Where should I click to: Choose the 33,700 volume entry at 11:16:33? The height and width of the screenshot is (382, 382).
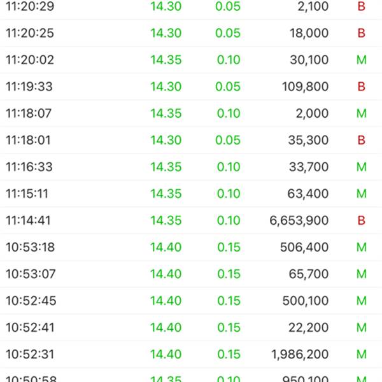pyautogui.click(x=191, y=167)
